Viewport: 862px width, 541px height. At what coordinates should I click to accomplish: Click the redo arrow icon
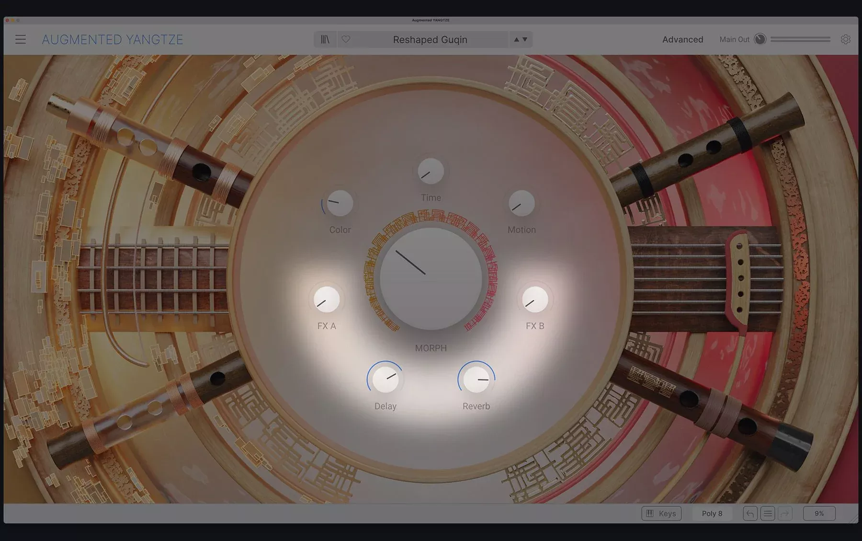click(785, 514)
